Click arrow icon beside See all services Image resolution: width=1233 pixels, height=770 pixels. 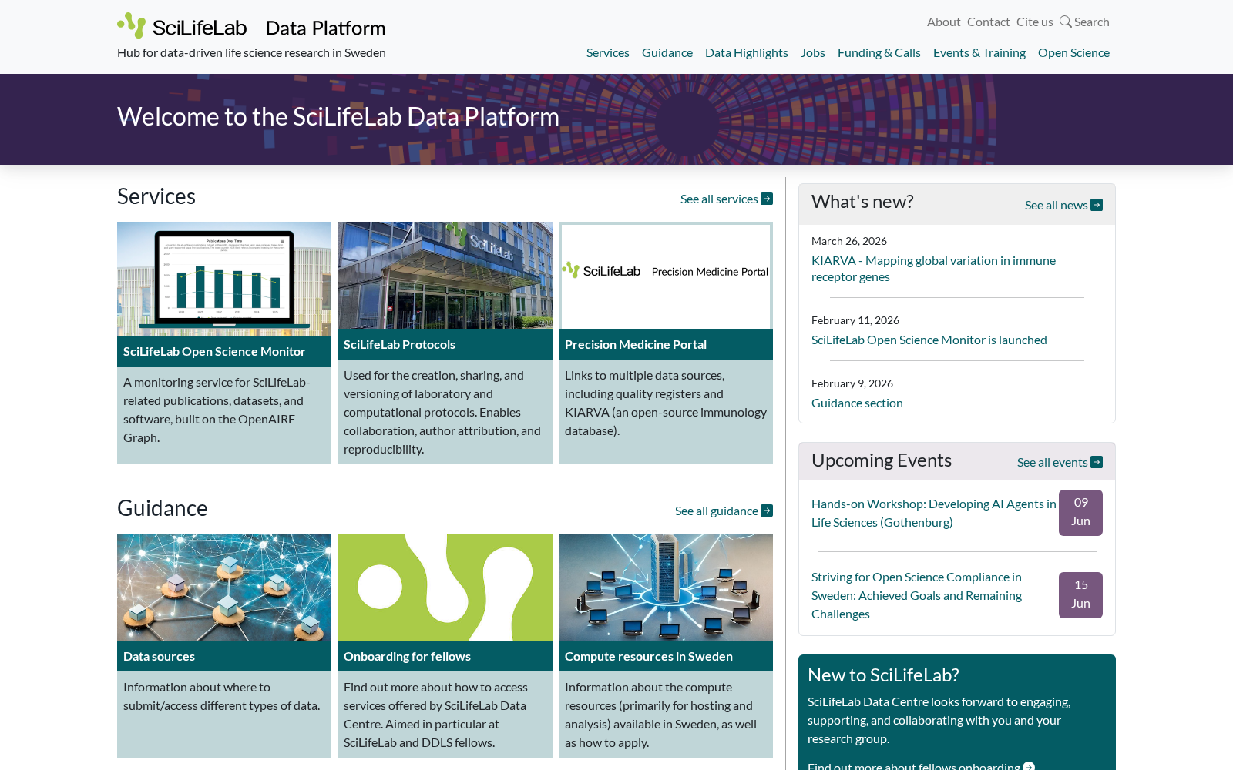(x=767, y=199)
